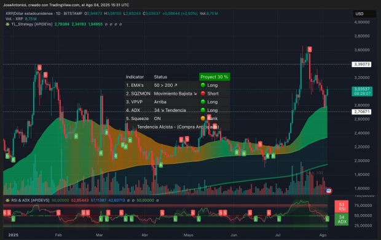Click the Mar label on the time axis

point(99,235)
